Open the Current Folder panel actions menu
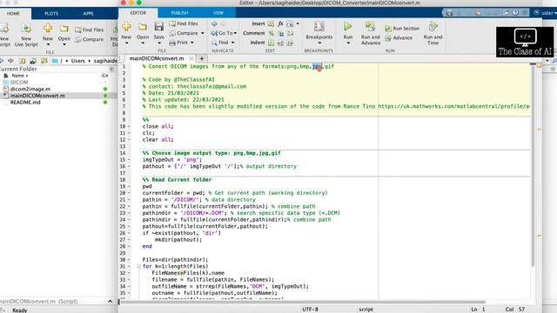557x313 pixels. [x=111, y=69]
